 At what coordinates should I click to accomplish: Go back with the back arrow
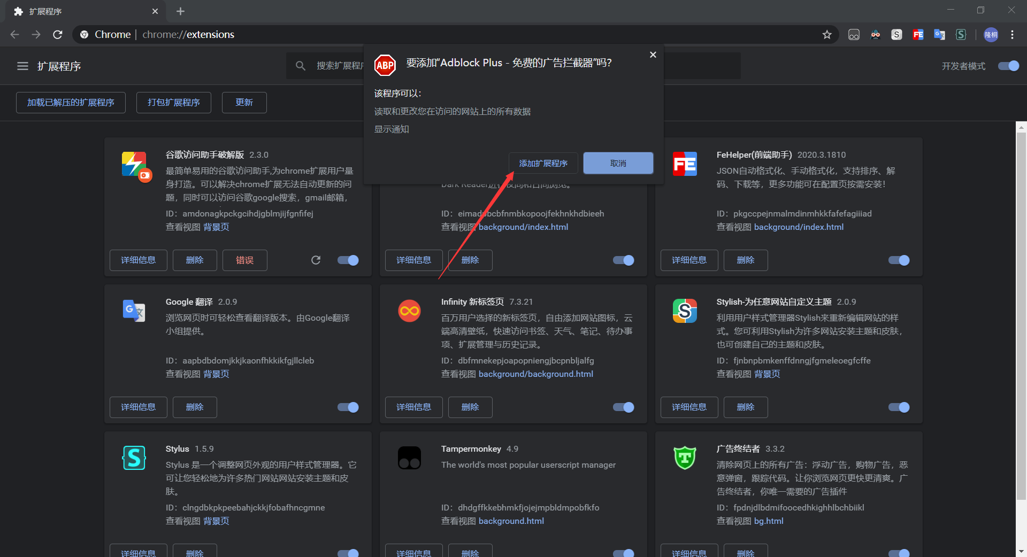tap(14, 35)
